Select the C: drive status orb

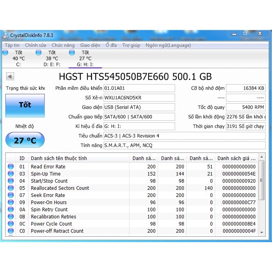click(5, 52)
